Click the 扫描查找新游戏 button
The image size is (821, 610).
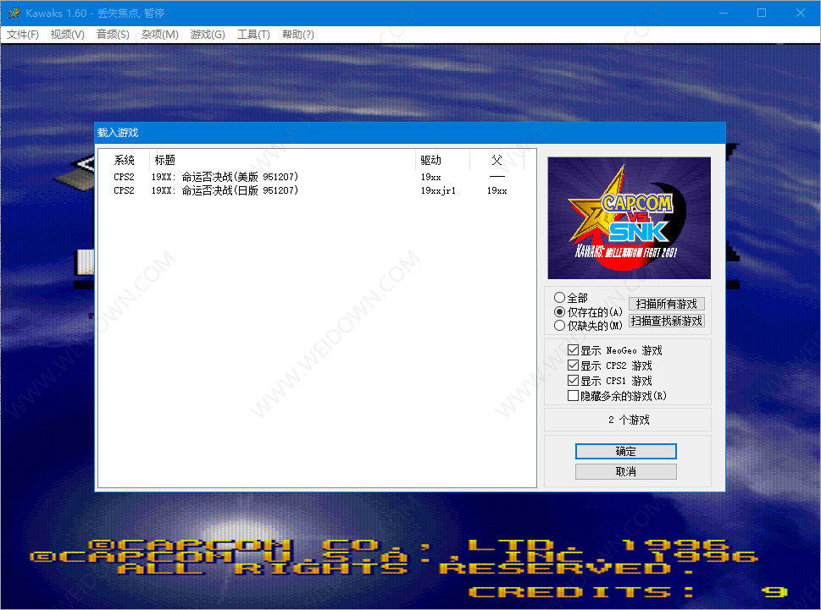point(667,321)
